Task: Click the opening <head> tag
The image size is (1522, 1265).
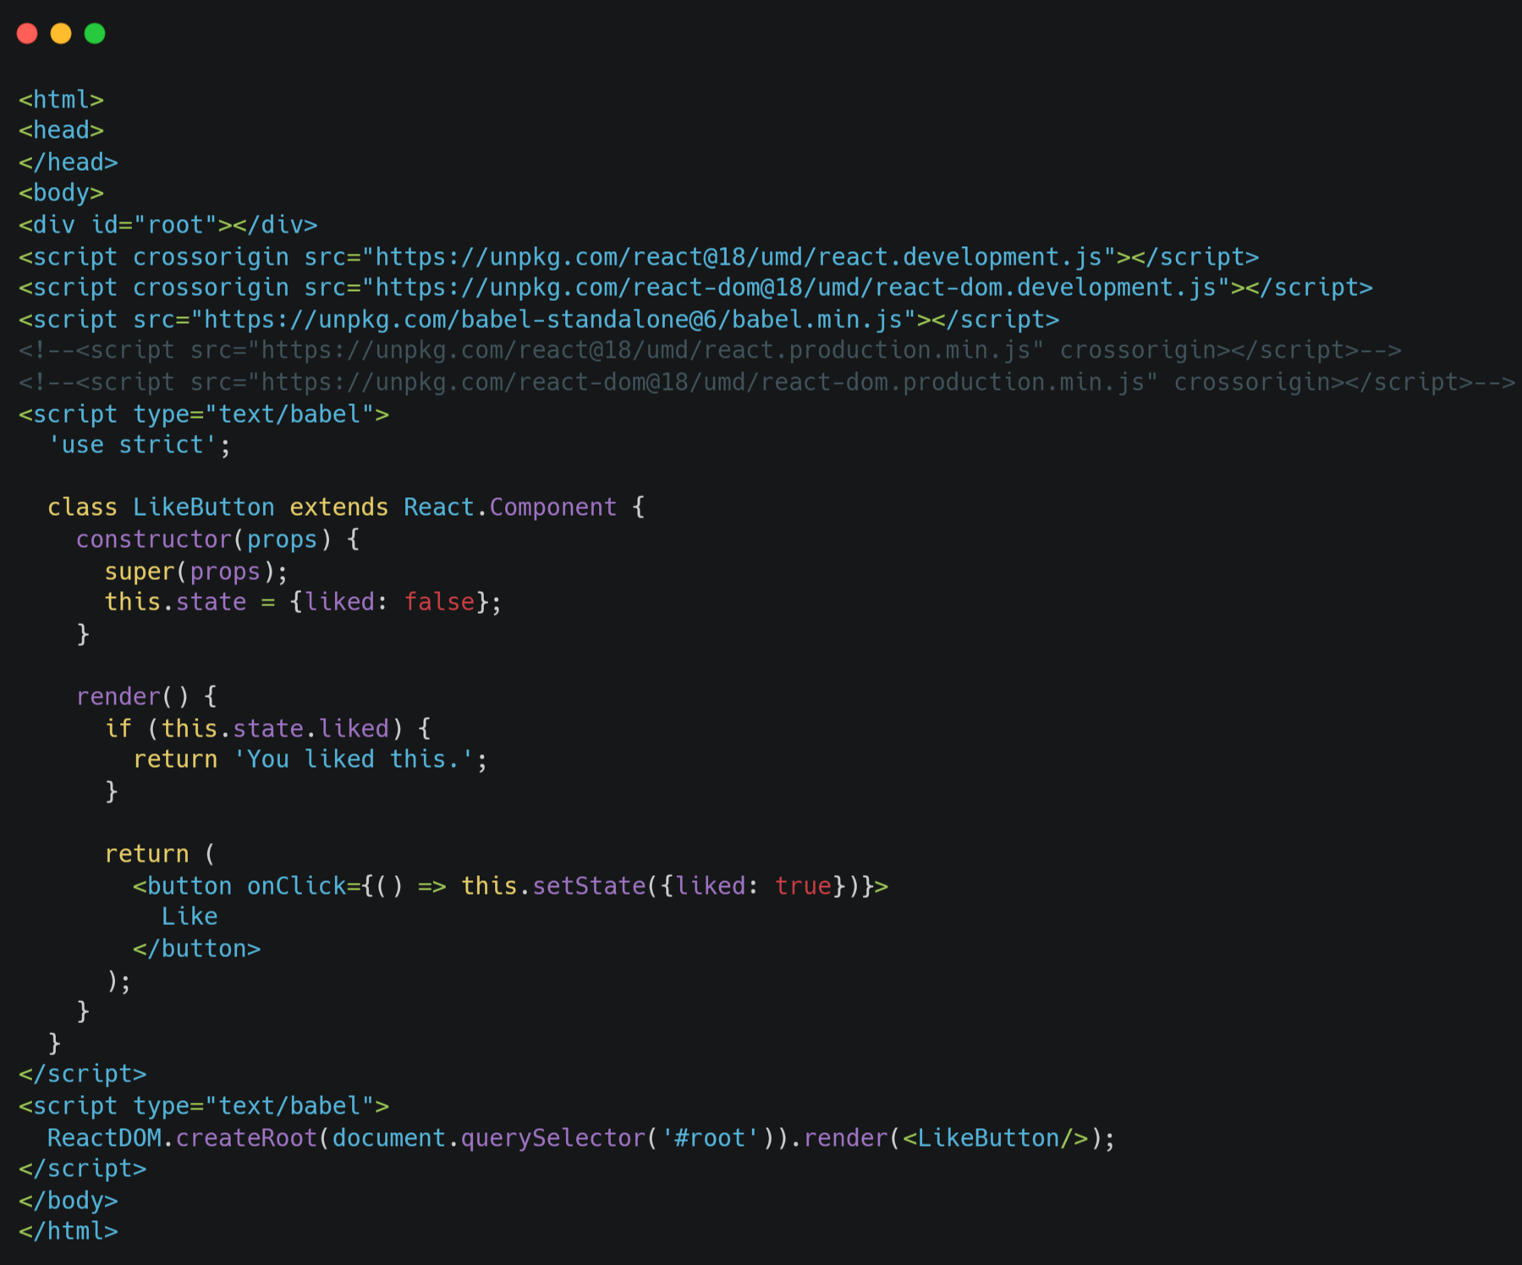Action: (61, 130)
